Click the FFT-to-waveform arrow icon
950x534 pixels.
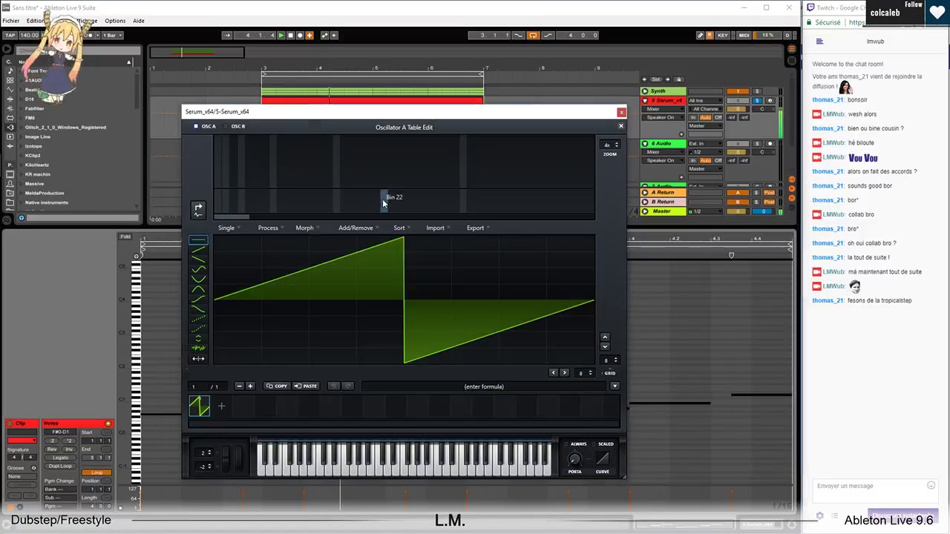tap(198, 210)
